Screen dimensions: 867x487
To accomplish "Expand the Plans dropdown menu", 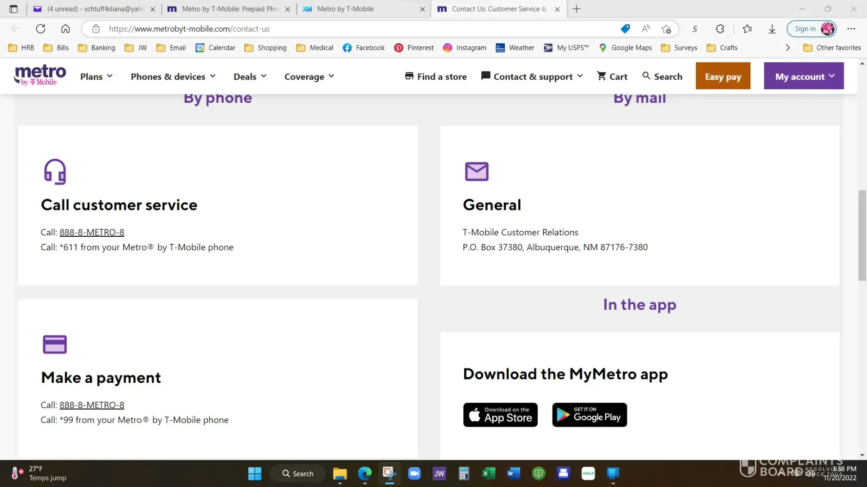I will (96, 76).
